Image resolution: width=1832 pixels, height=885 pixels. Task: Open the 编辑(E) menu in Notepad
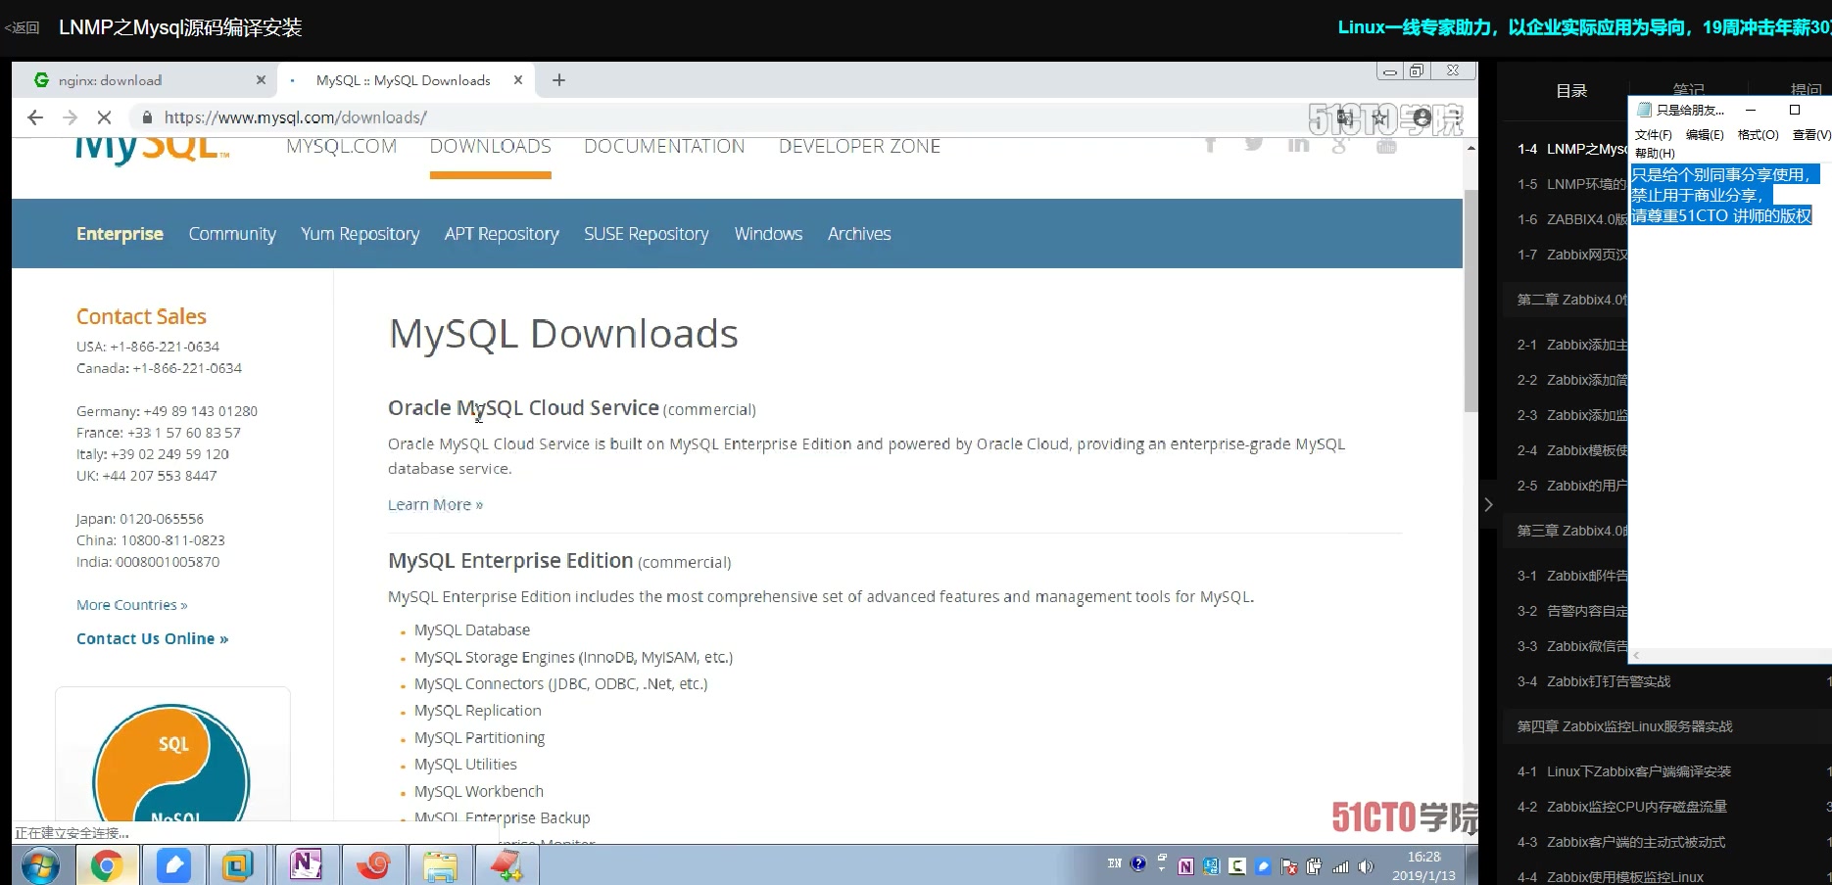(x=1705, y=135)
